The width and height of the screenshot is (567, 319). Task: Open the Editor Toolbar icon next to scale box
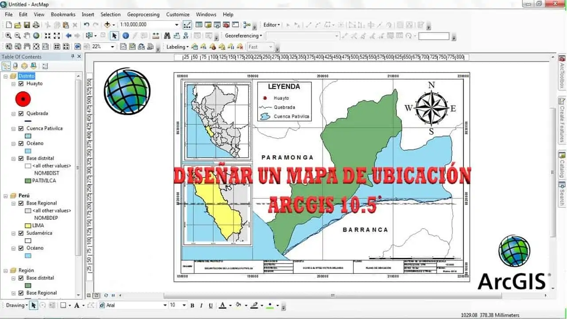(187, 25)
